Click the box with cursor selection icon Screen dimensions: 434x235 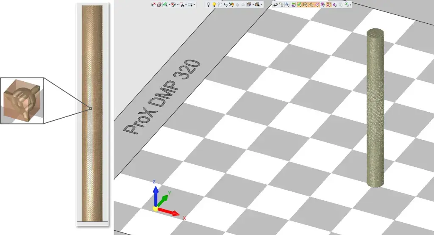click(x=257, y=5)
